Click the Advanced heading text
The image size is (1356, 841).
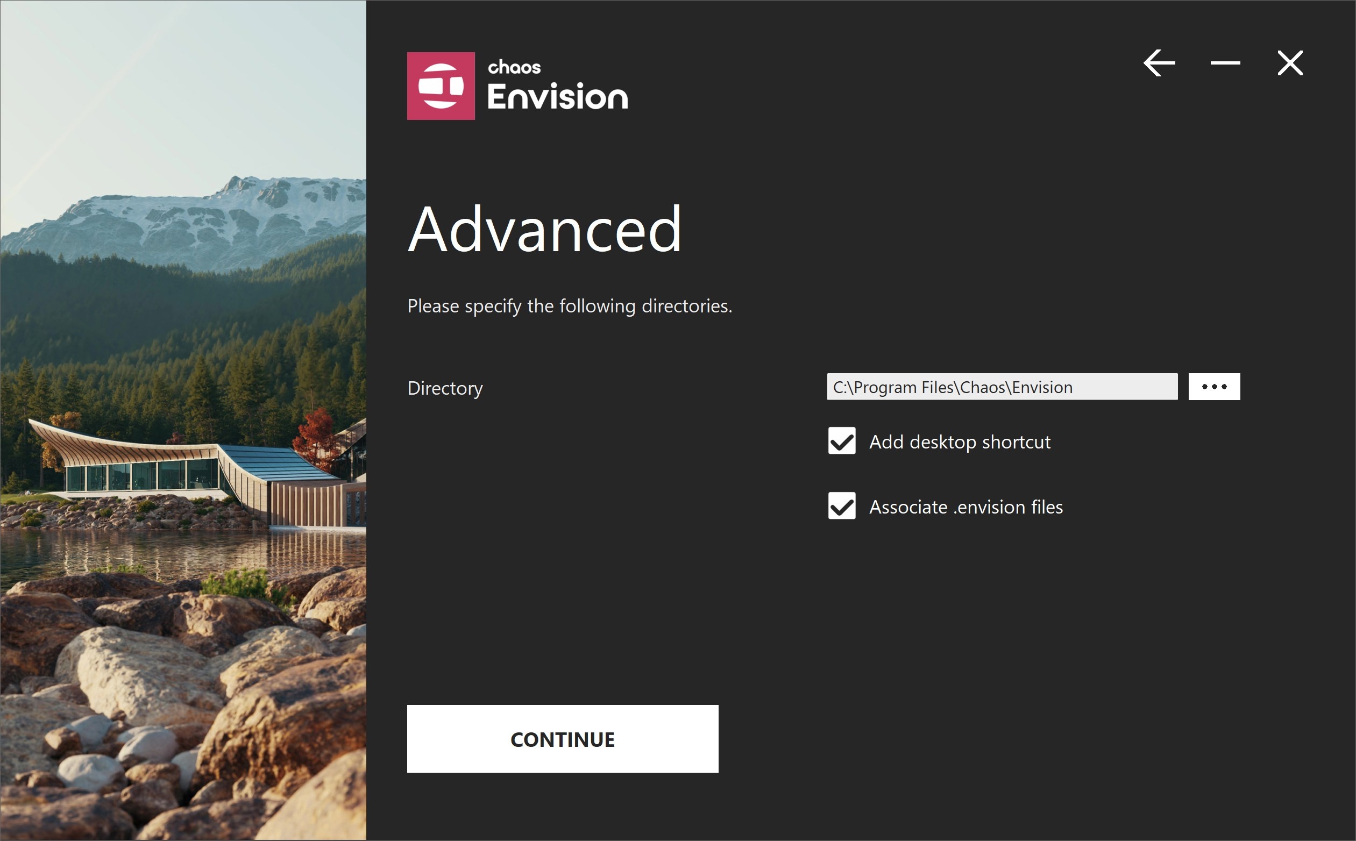(545, 229)
